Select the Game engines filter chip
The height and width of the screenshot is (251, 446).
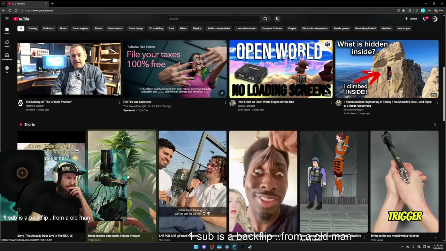pyautogui.click(x=80, y=29)
